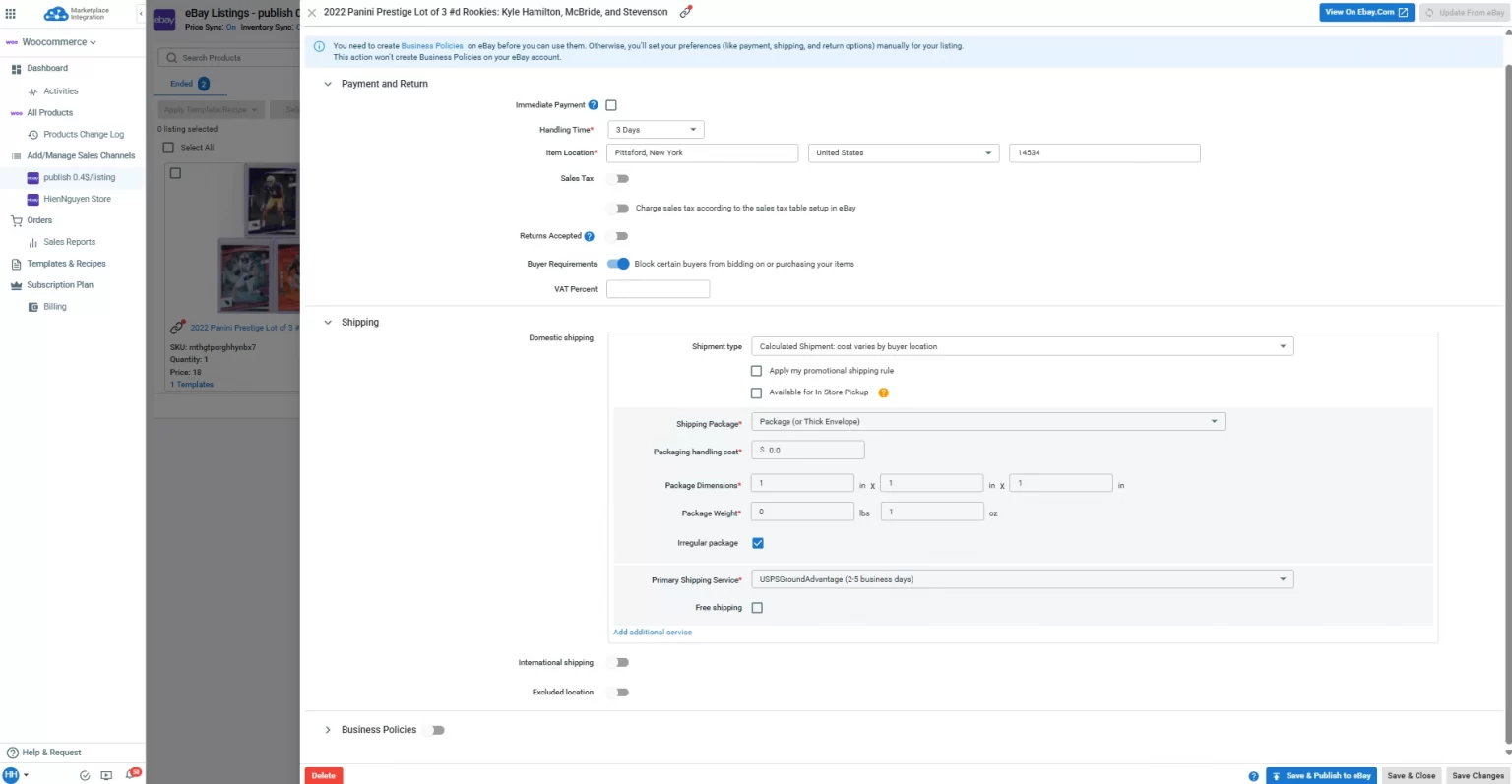
Task: Open the Handling Time dropdown
Action: (656, 130)
